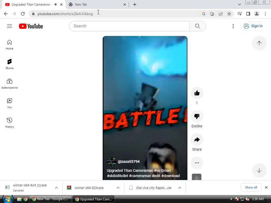This screenshot has height=203, width=271.
Task: Bookmark this tab with star icon
Action: pyautogui.click(x=229, y=14)
